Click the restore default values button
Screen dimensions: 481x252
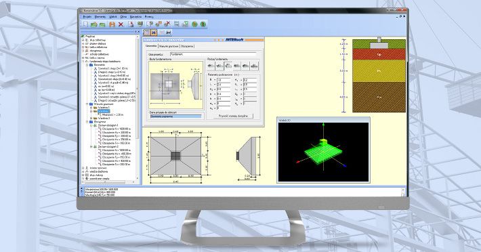234,117
